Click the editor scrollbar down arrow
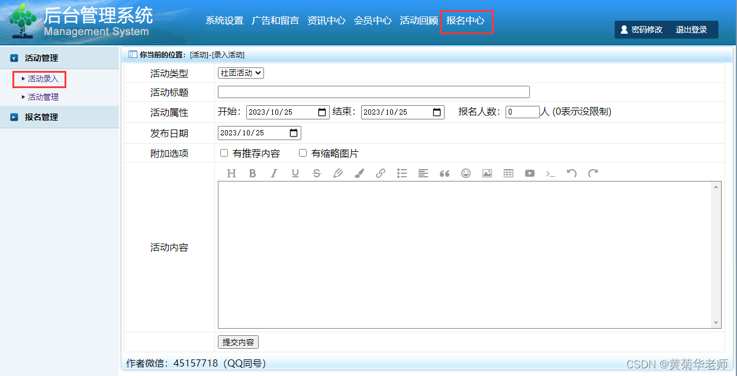This screenshot has width=737, height=376. point(716,323)
